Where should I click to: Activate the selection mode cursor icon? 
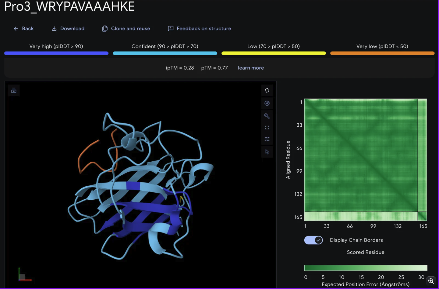pyautogui.click(x=267, y=152)
